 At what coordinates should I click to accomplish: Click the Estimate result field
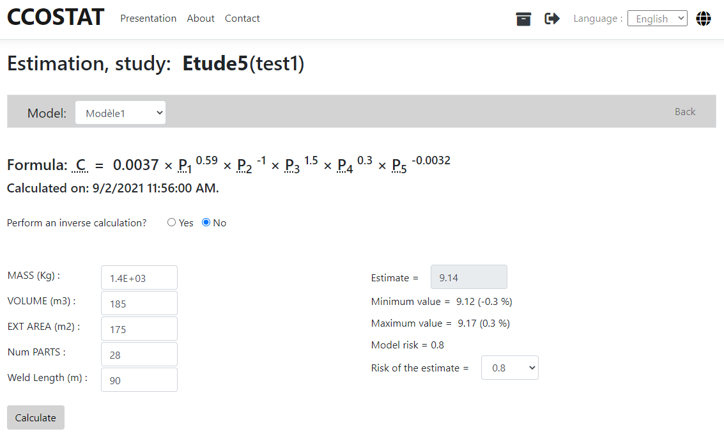(469, 277)
